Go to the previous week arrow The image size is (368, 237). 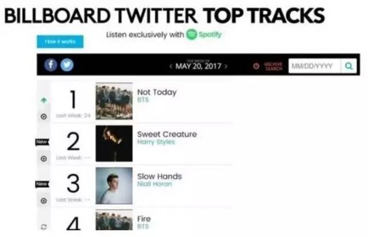(171, 67)
